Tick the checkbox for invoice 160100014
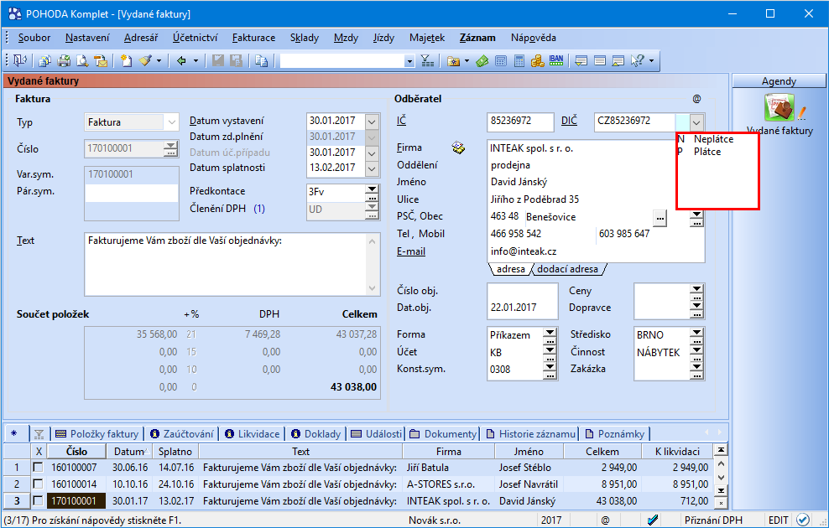The height and width of the screenshot is (528, 829). (x=38, y=484)
